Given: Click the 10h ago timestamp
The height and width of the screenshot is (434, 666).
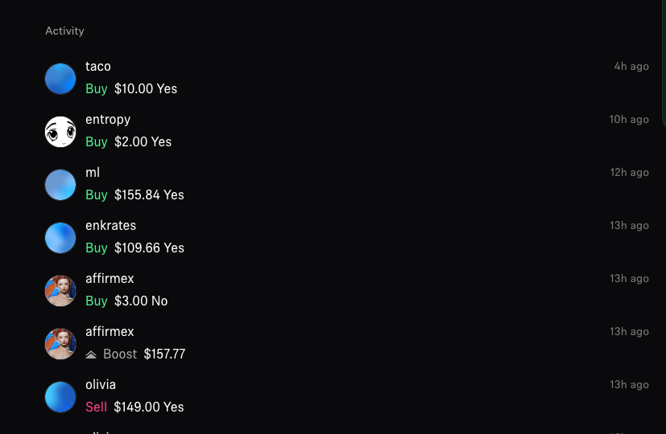Looking at the screenshot, I should (x=629, y=120).
